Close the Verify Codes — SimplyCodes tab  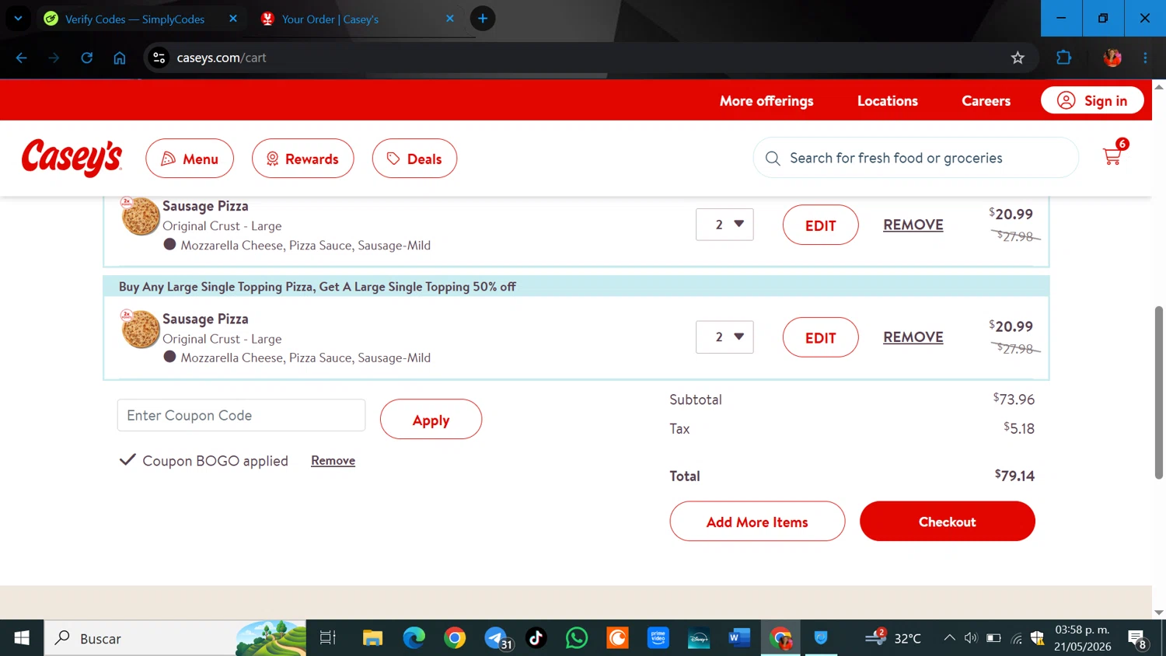point(233,19)
